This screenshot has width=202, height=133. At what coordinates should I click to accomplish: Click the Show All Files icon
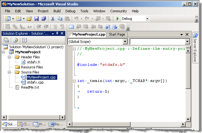[x=15, y=40]
